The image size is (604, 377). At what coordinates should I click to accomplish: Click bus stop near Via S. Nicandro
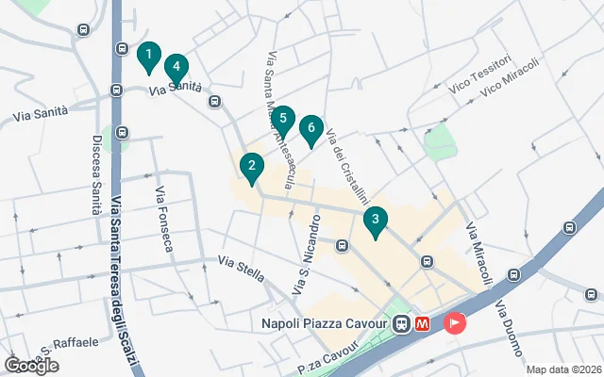pyautogui.click(x=342, y=245)
